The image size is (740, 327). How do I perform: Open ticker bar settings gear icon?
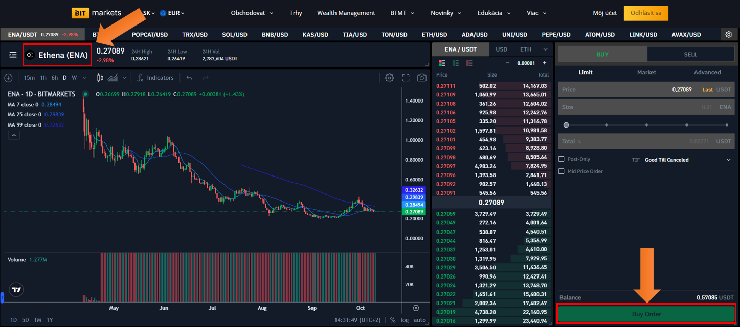pyautogui.click(x=729, y=35)
